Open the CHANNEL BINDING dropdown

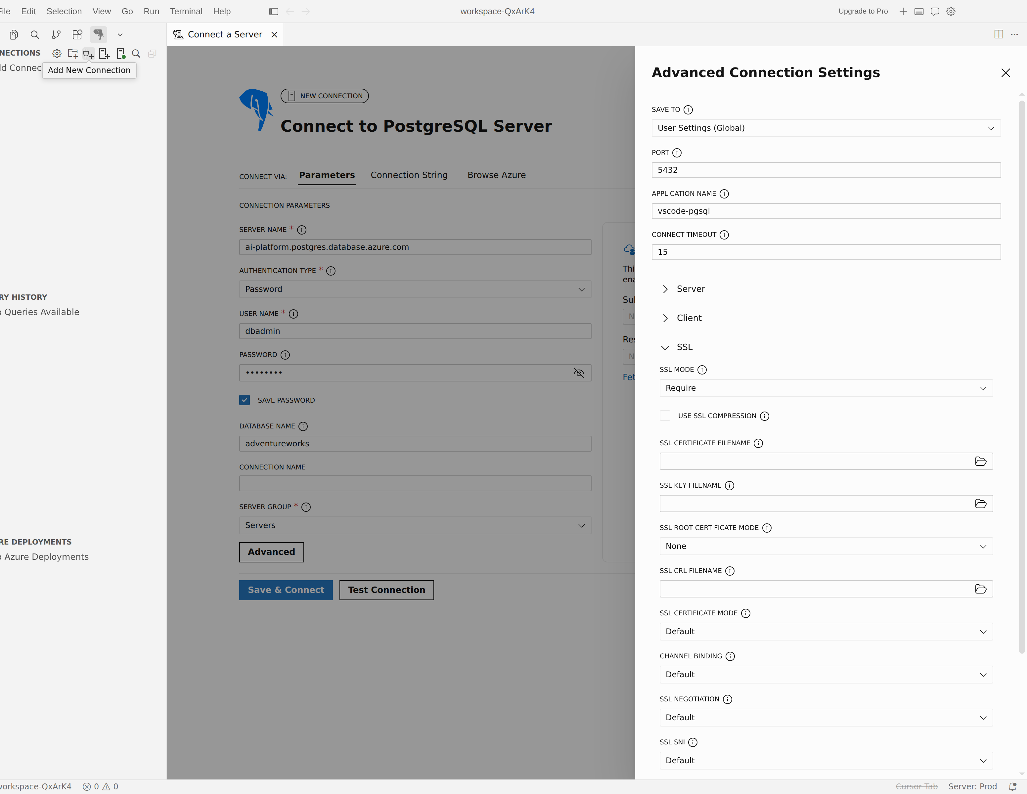[826, 675]
